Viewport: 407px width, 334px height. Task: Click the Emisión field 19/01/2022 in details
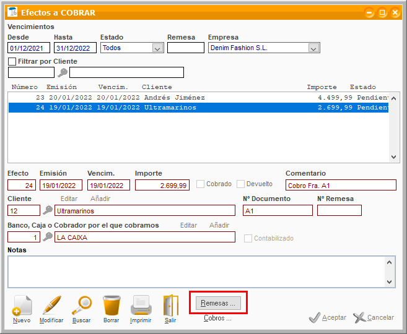click(61, 186)
